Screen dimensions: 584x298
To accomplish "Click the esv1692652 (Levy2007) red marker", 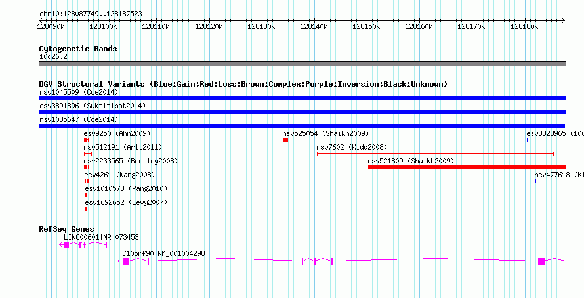I will click(87, 209).
